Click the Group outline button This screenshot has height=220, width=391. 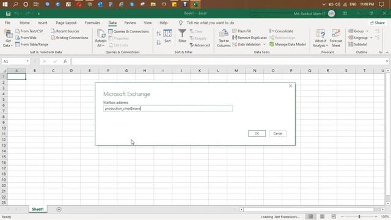click(356, 31)
